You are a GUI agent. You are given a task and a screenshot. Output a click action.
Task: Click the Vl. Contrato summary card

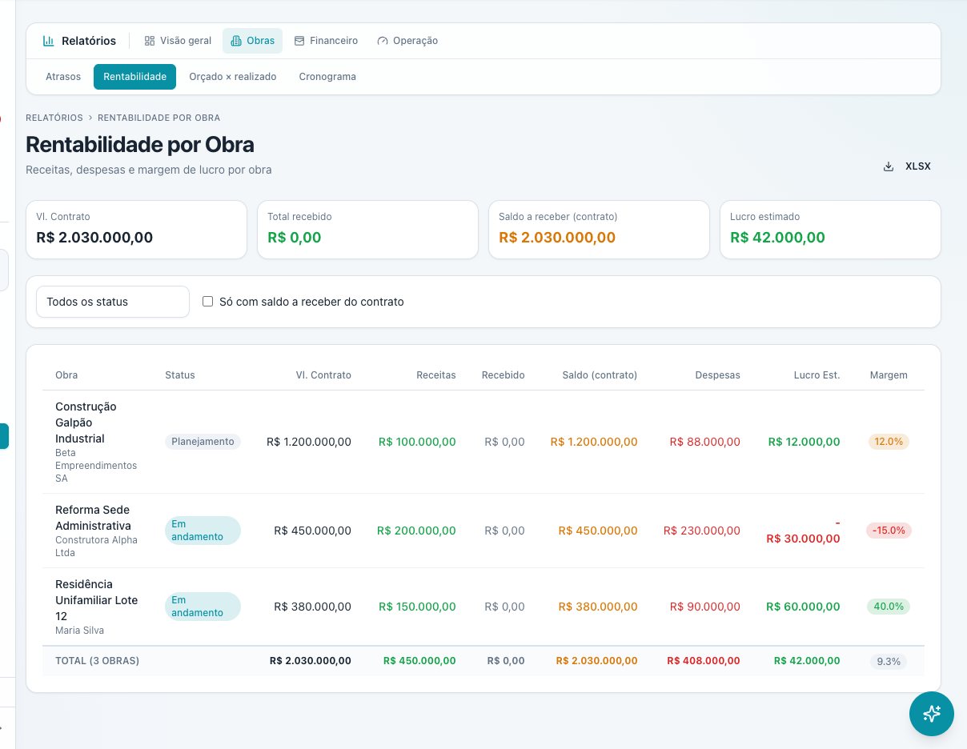pyautogui.click(x=136, y=230)
